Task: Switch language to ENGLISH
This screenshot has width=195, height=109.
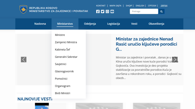Action: 140,6
